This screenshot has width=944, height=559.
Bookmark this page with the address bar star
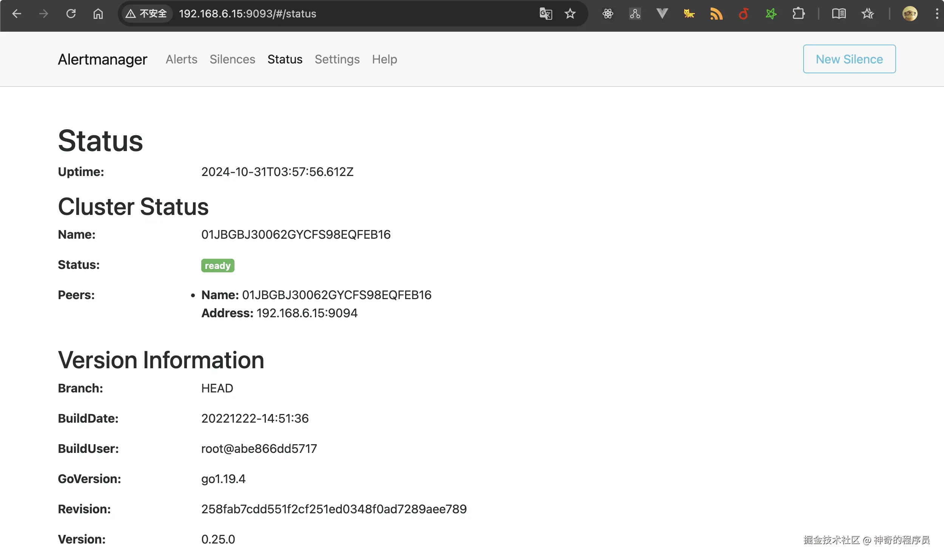coord(570,14)
